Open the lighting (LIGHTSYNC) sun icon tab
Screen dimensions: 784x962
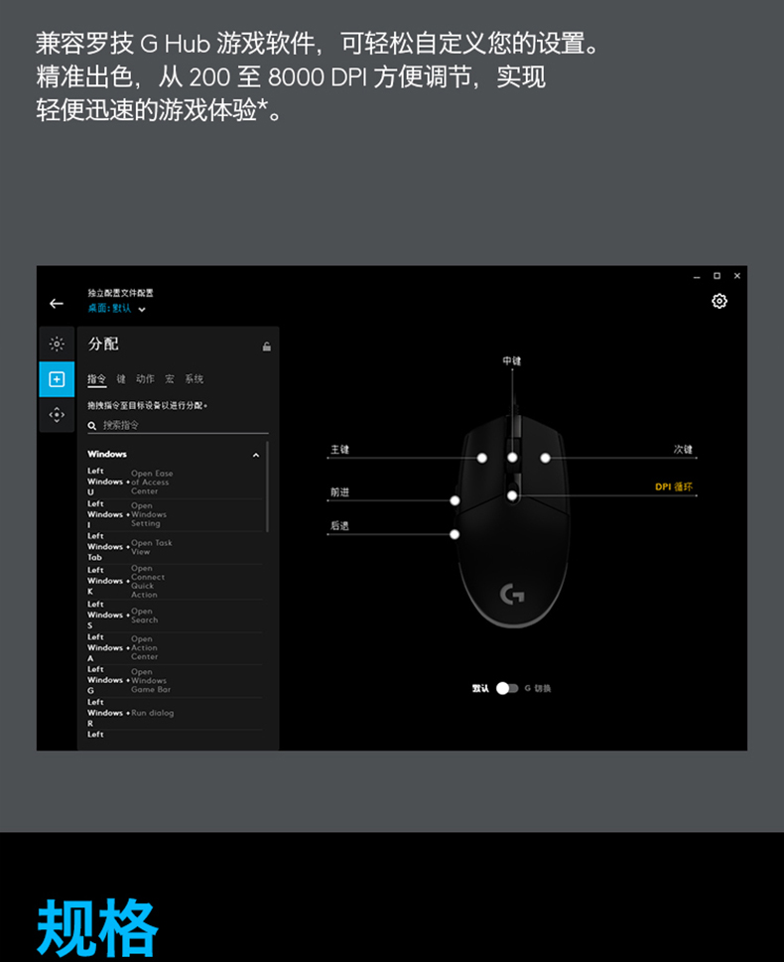point(57,344)
